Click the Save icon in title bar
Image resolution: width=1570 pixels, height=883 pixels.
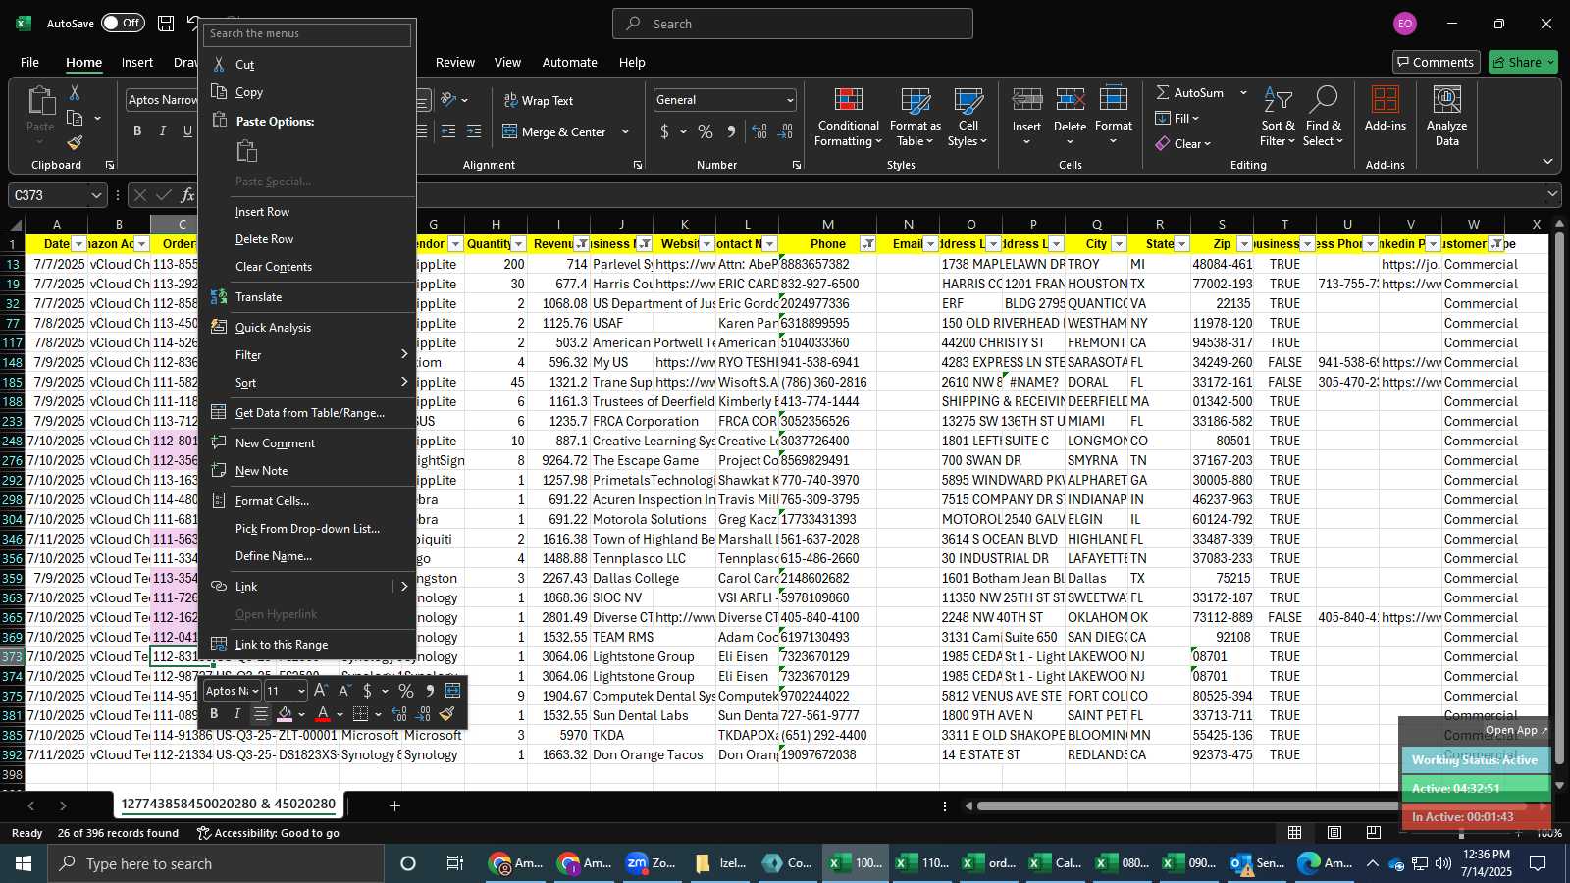(166, 23)
